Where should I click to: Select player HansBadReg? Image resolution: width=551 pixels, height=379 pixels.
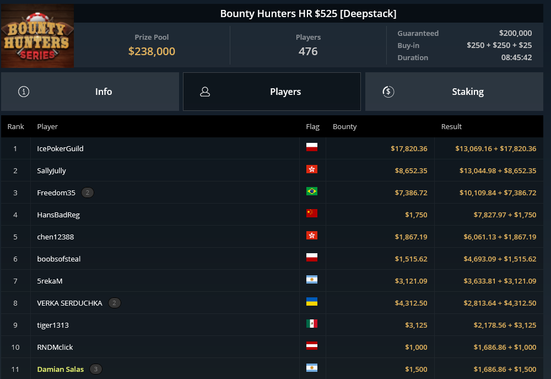point(59,215)
